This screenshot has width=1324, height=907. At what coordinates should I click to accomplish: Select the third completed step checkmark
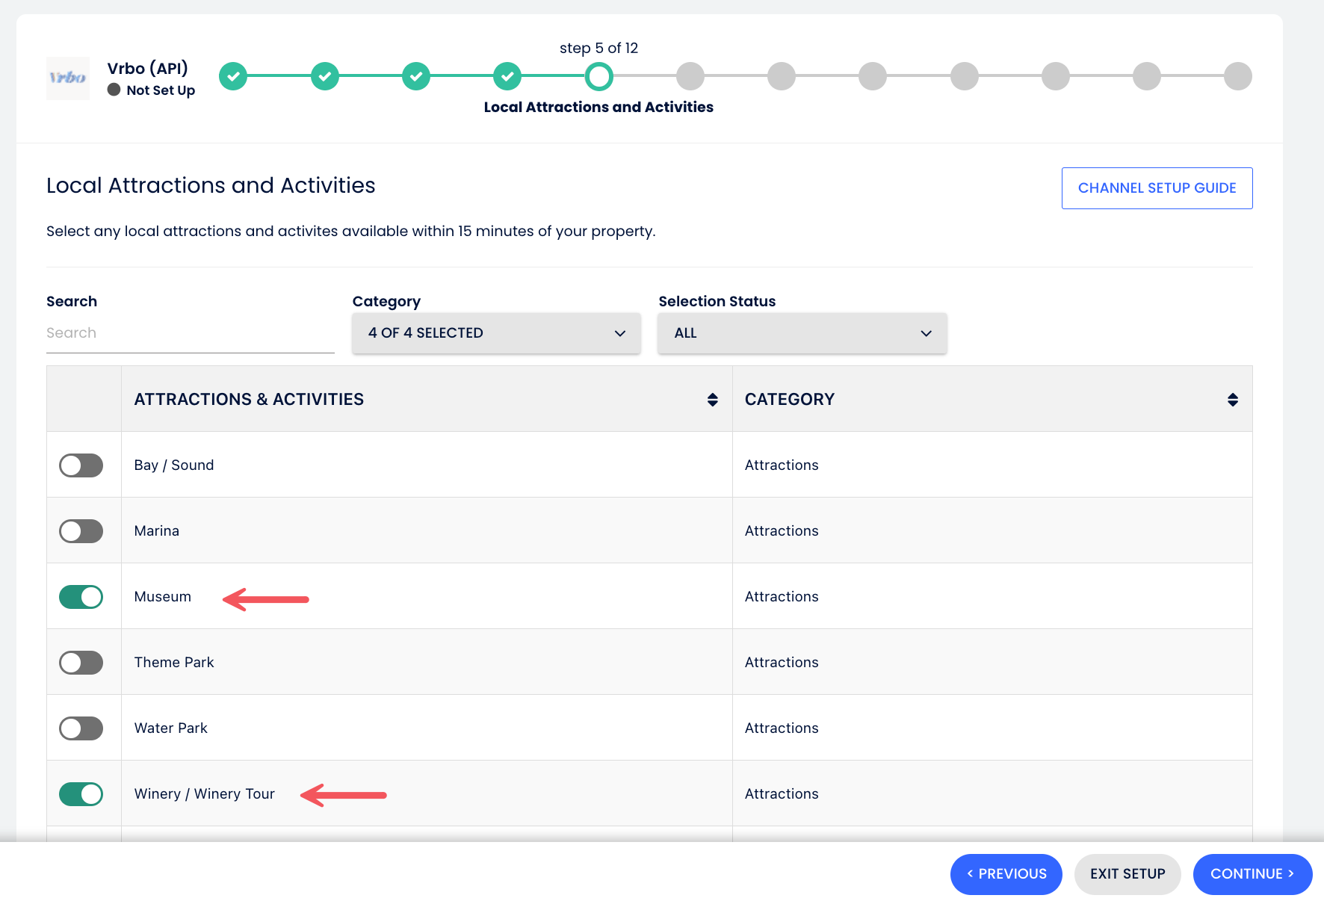(x=416, y=76)
